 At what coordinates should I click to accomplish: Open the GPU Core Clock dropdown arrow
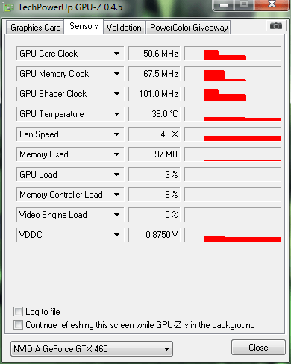(x=116, y=54)
